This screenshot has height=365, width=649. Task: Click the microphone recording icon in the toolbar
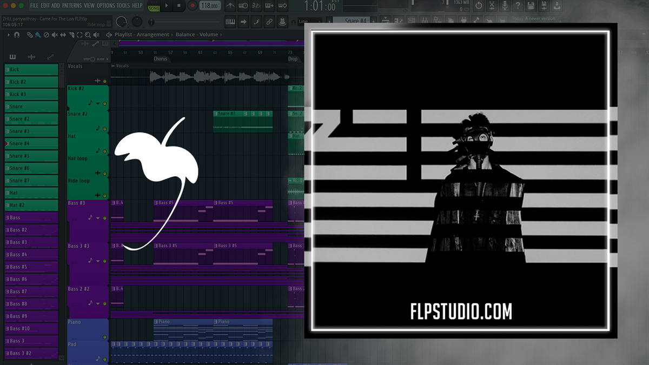[x=506, y=5]
